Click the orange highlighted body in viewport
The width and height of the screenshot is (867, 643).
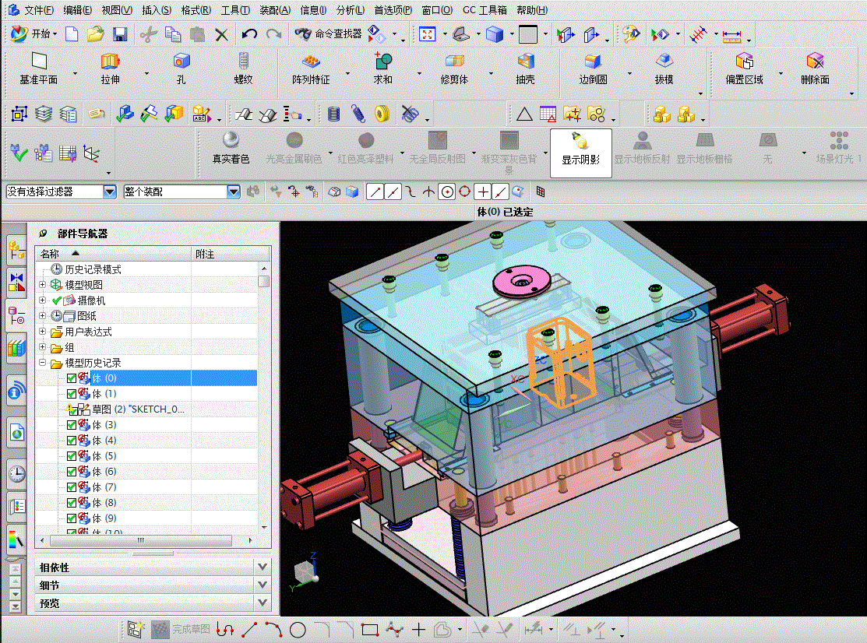point(561,362)
